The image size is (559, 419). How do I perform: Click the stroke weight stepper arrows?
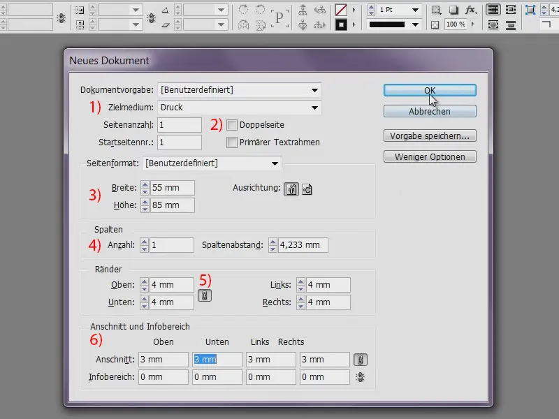click(x=371, y=10)
